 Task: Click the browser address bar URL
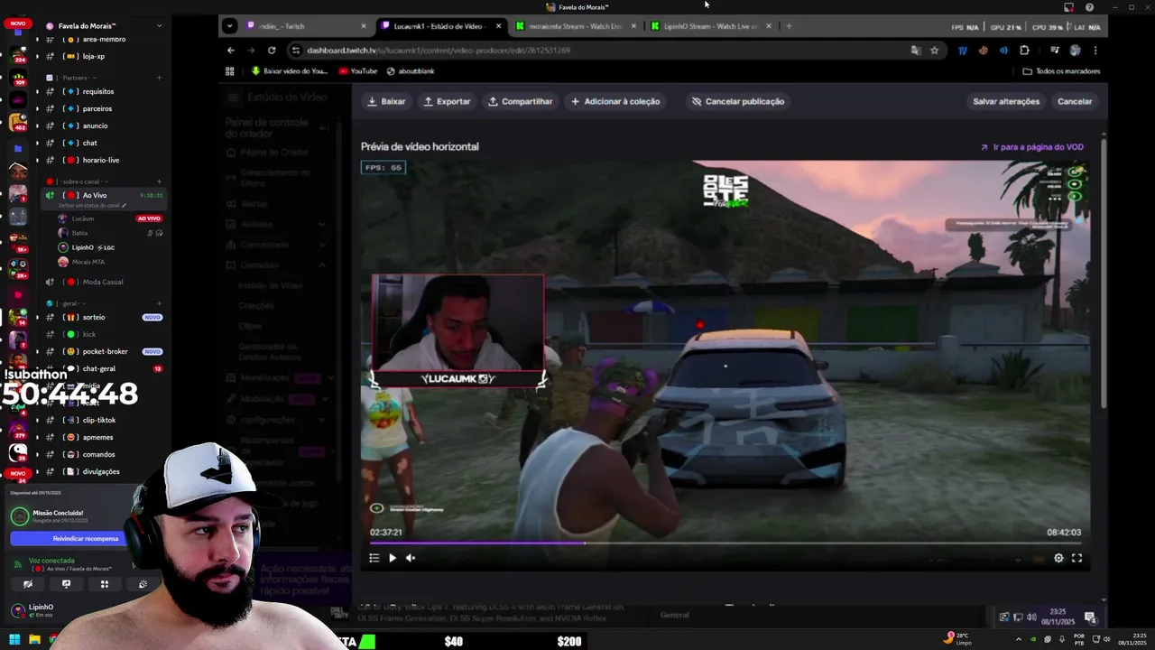pos(439,51)
